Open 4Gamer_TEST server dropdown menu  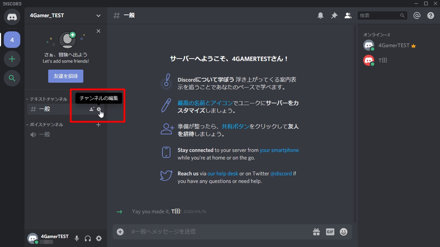coord(98,16)
